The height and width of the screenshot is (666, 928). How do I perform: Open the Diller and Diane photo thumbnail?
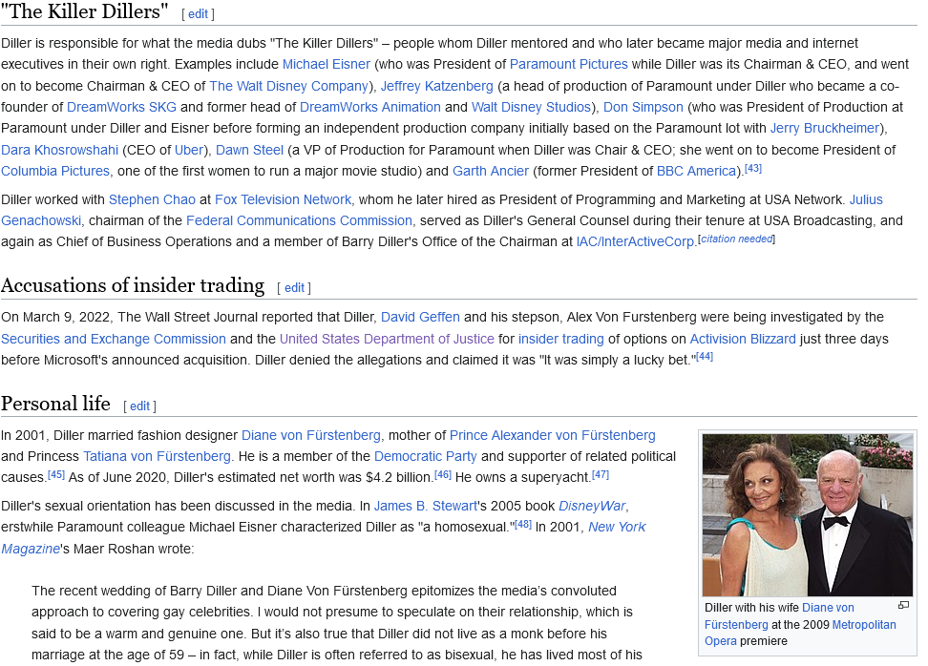tap(808, 515)
